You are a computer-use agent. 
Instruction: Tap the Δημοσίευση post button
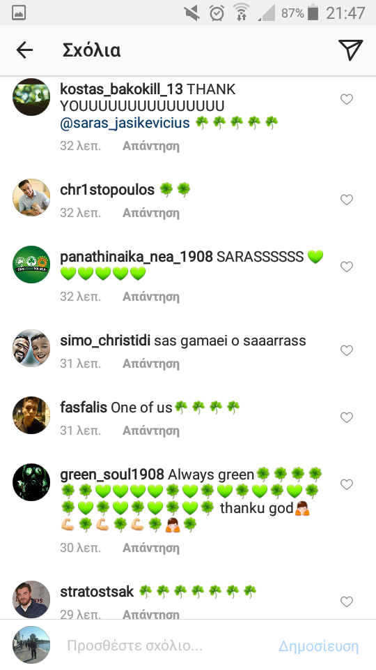coord(318,646)
